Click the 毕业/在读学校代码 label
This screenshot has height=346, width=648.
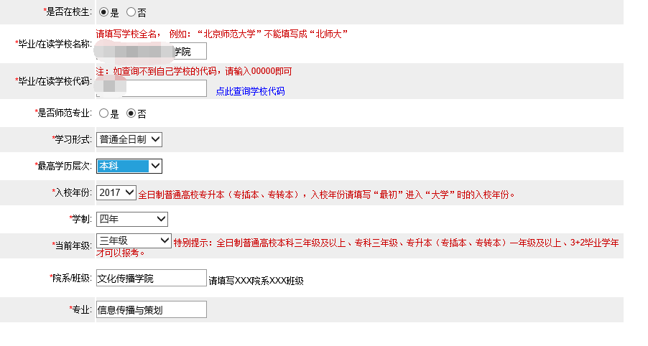(53, 81)
